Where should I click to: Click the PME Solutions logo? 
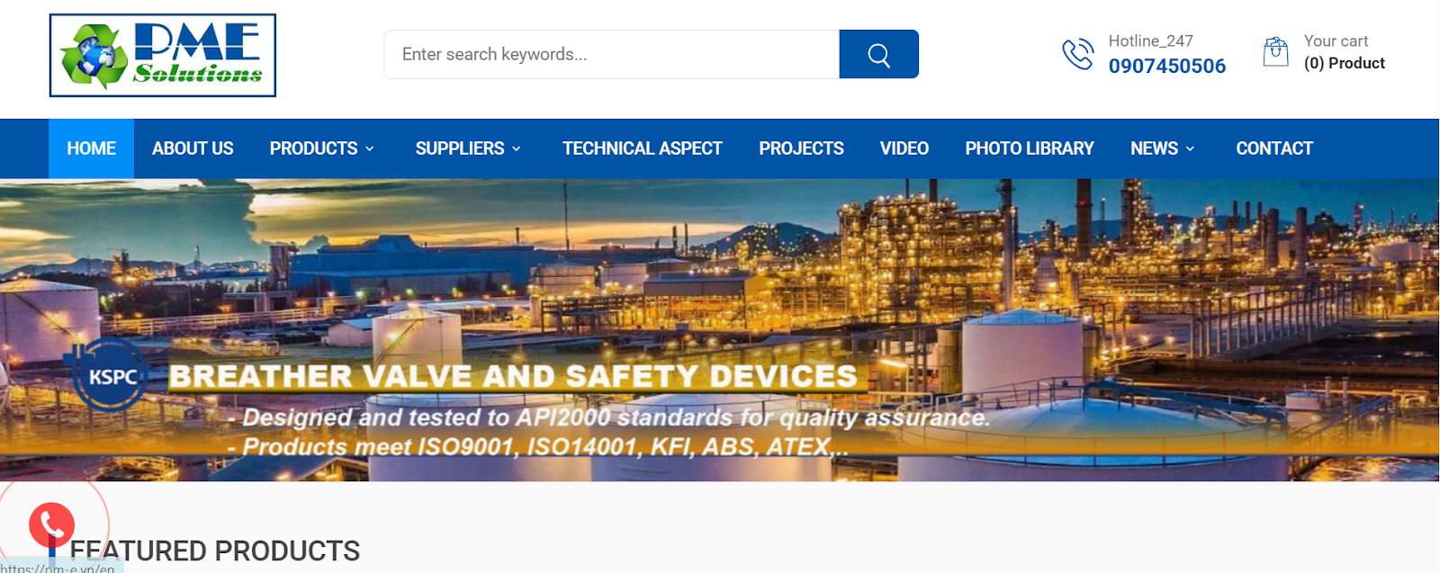163,55
